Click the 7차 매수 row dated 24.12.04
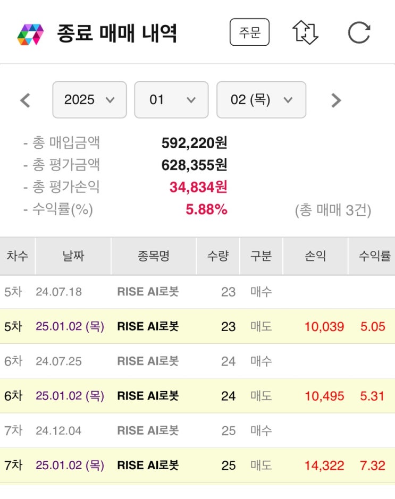395x499 pixels. [197, 430]
